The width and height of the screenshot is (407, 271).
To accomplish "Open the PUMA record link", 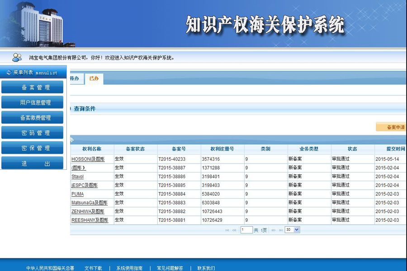I will [77, 194].
